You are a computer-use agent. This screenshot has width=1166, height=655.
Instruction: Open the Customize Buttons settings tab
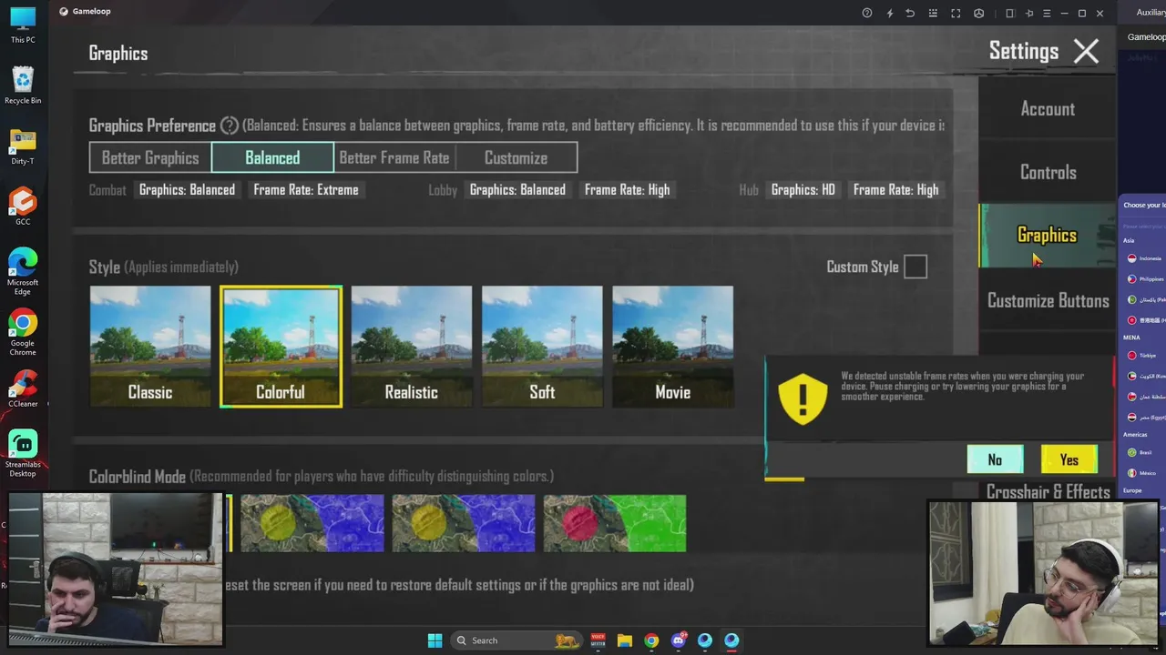pyautogui.click(x=1048, y=300)
